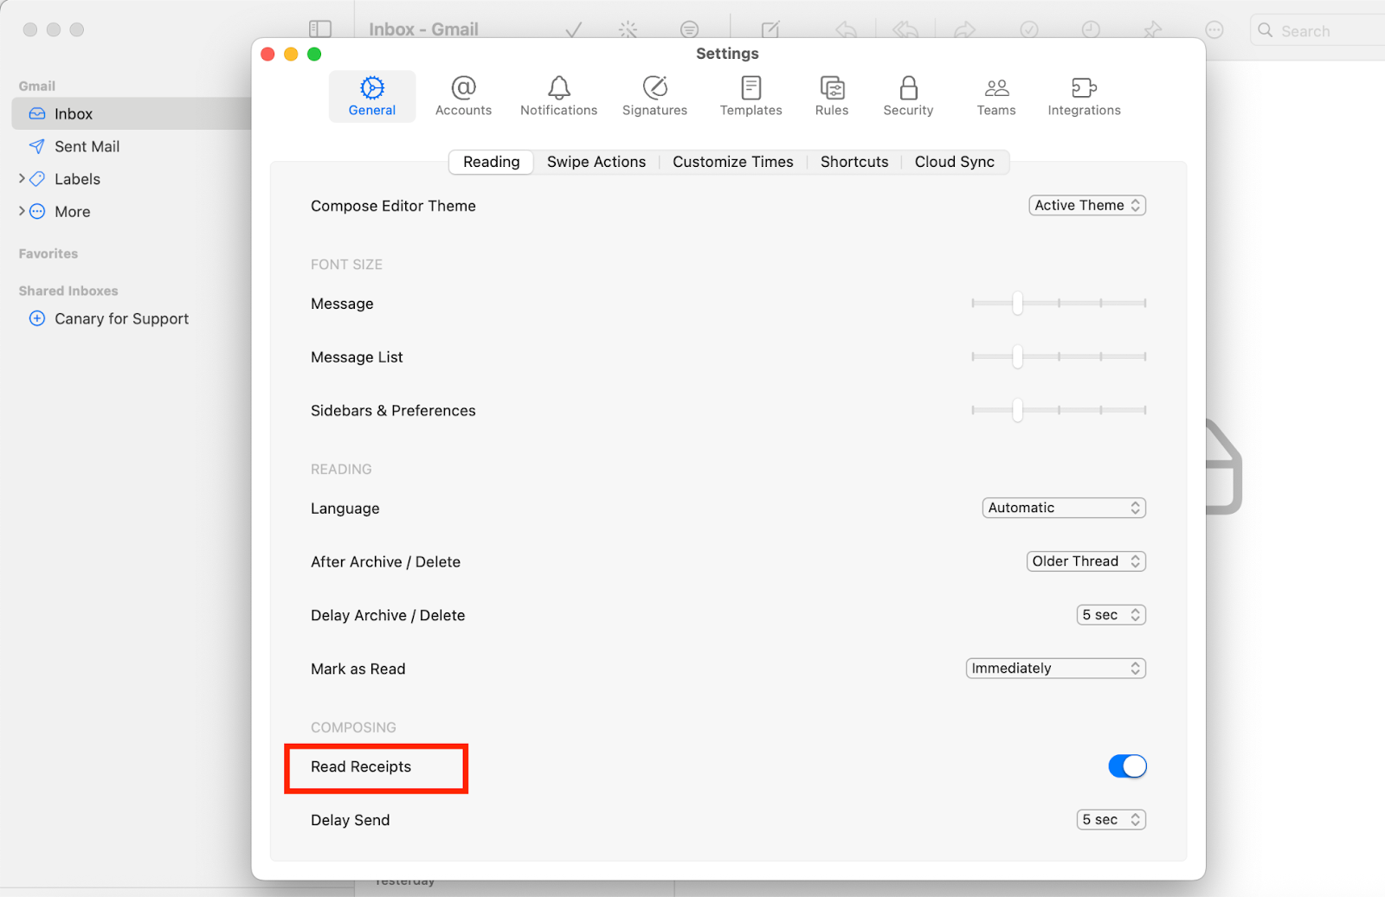Image resolution: width=1385 pixels, height=897 pixels.
Task: Click the Gmail account heading in sidebar
Action: click(x=37, y=86)
